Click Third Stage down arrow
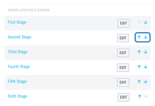This screenshot has height=106, width=155. 146,52
